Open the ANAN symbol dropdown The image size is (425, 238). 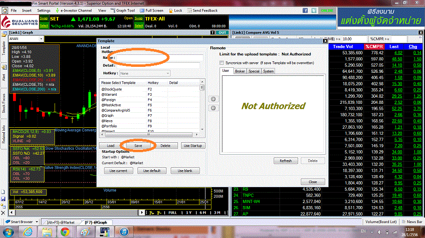pos(41,39)
